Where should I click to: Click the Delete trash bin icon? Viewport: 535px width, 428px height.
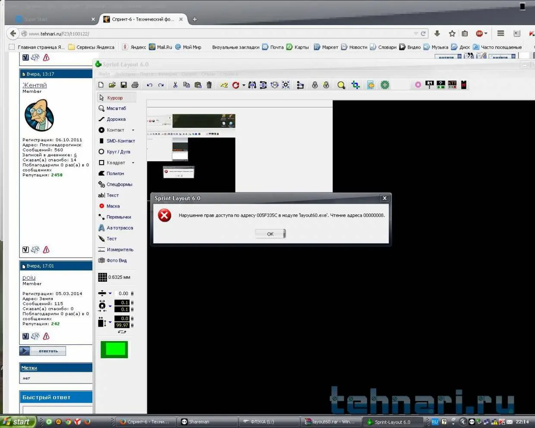point(209,85)
